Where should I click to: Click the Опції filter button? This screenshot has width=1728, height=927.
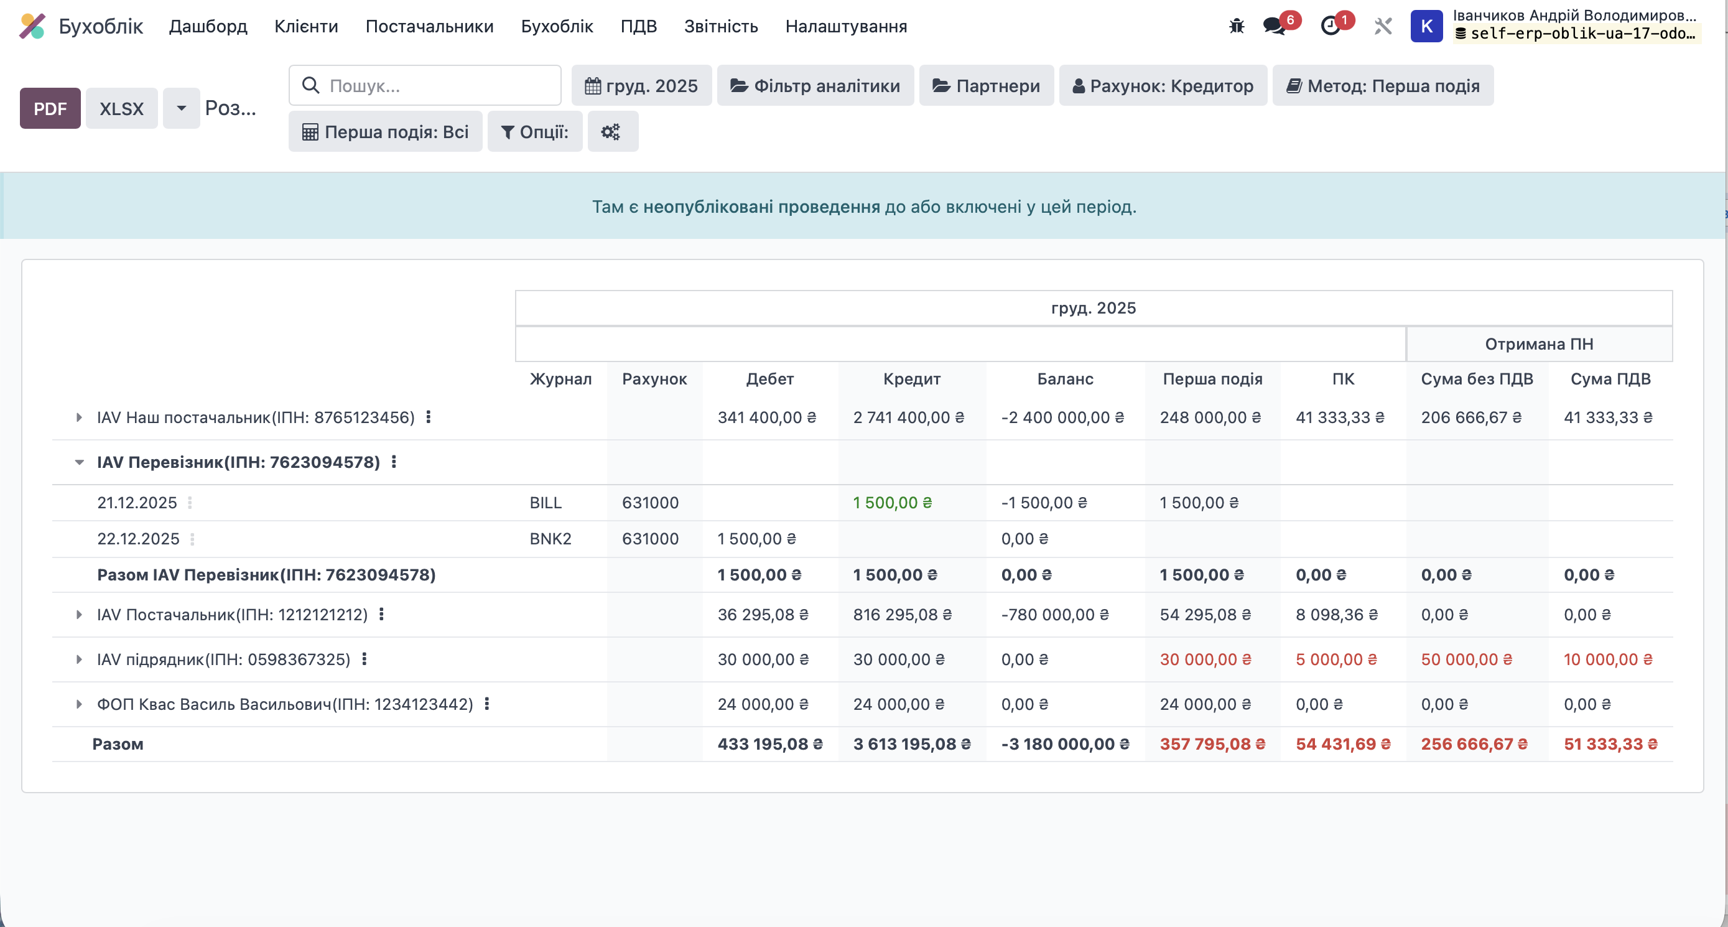coord(534,131)
